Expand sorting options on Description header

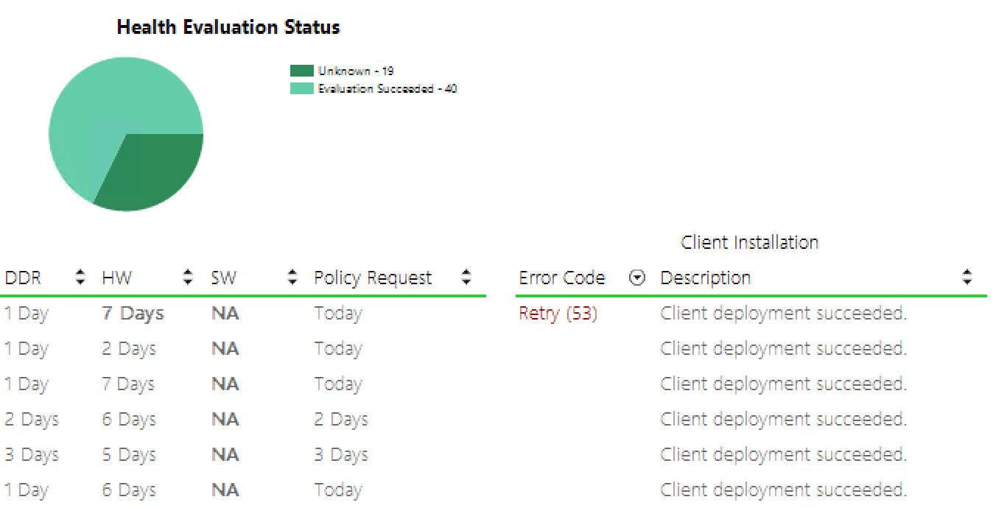[x=967, y=278]
